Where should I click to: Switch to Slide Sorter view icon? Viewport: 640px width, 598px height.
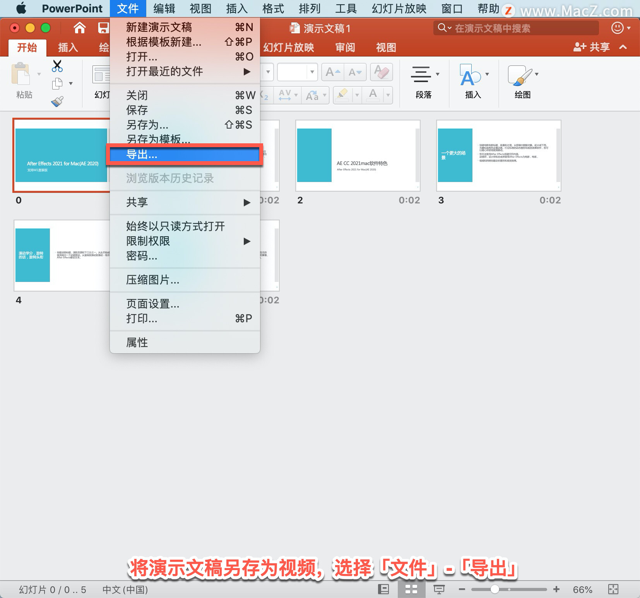411,589
